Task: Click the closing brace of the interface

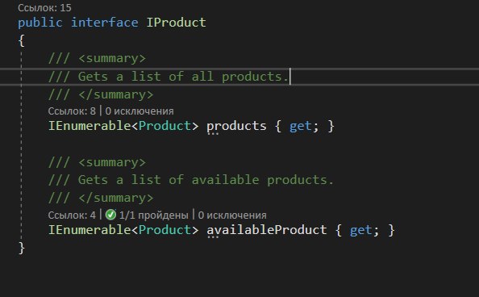Action: (x=22, y=248)
